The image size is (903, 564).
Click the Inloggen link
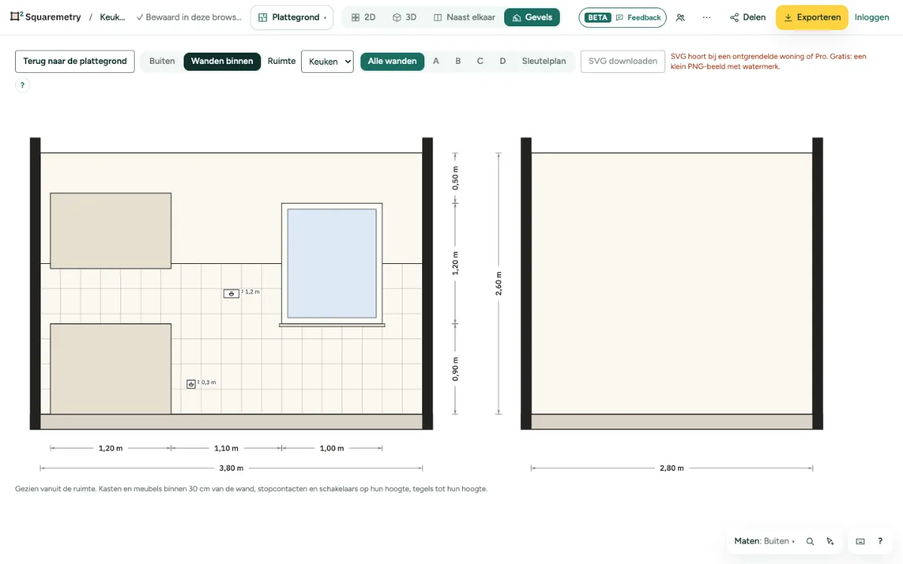click(872, 17)
